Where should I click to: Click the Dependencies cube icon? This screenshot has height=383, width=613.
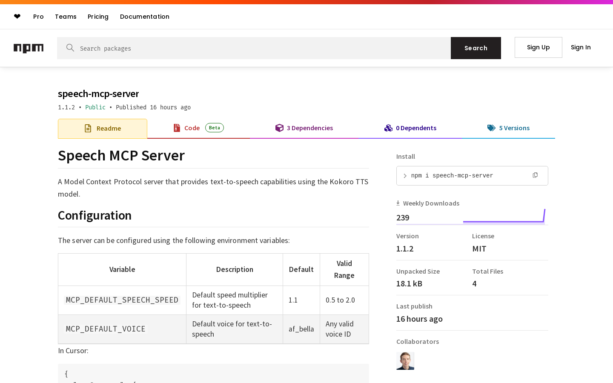[x=279, y=128]
